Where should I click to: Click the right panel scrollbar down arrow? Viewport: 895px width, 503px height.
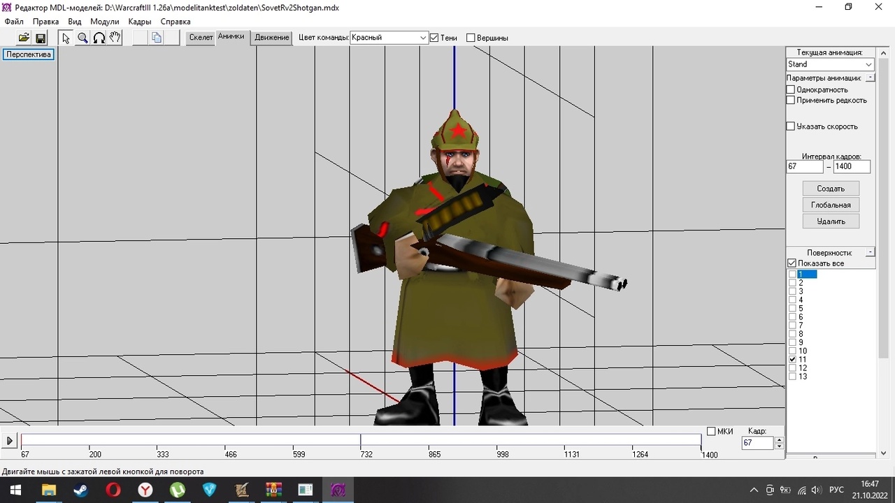tap(883, 453)
